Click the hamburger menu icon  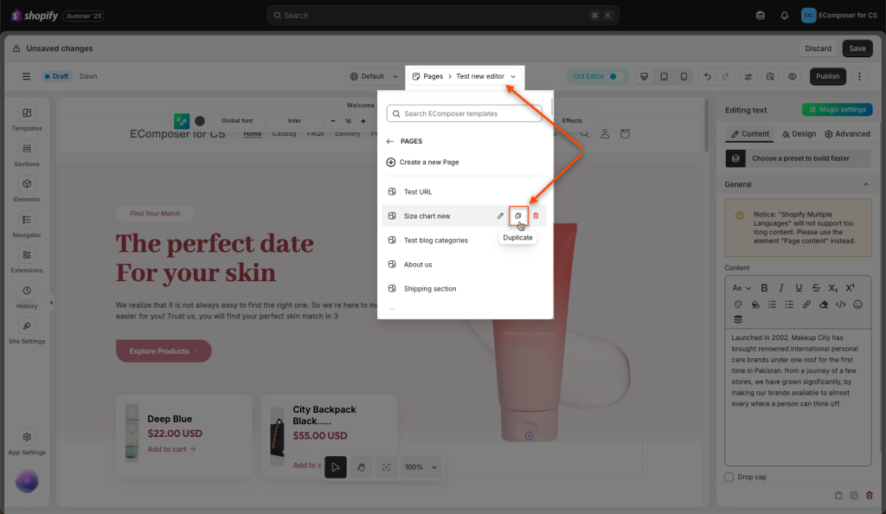[x=26, y=76]
